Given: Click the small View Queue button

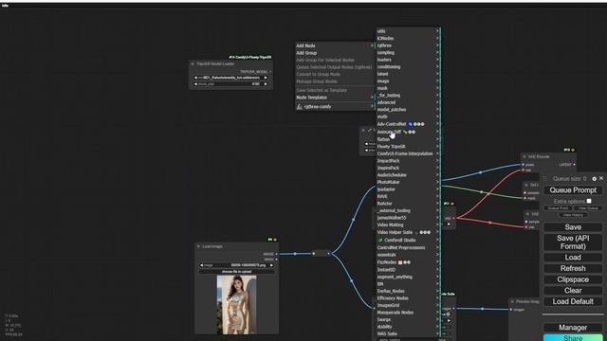Looking at the screenshot, I should coord(588,208).
